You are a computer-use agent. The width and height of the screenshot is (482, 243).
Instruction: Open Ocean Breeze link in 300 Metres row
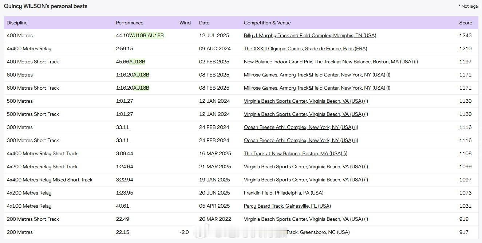301,128
